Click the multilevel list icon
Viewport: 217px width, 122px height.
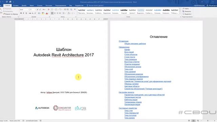click(x=60, y=9)
